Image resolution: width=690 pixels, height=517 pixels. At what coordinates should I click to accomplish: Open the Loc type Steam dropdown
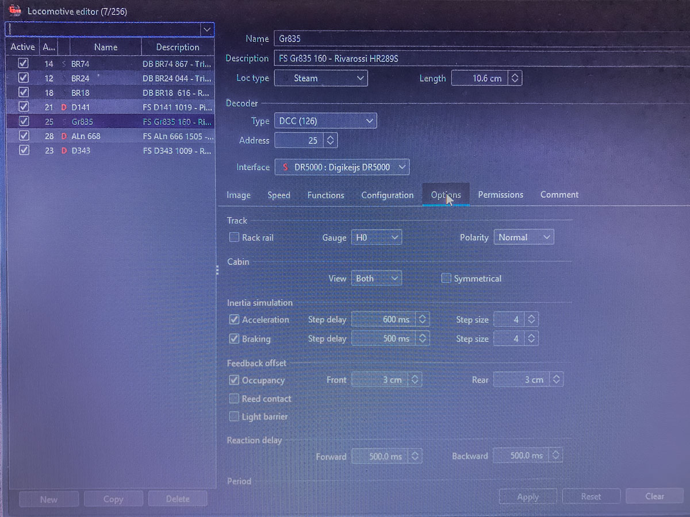(321, 78)
